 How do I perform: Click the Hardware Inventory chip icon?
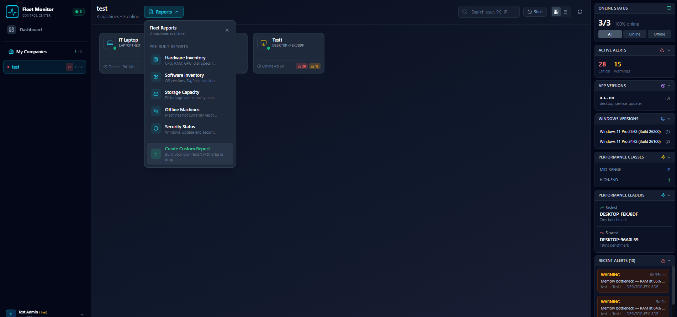pyautogui.click(x=156, y=60)
